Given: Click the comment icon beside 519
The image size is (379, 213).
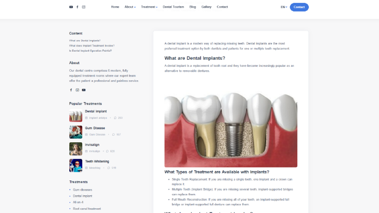Looking at the screenshot, I should pos(109,168).
